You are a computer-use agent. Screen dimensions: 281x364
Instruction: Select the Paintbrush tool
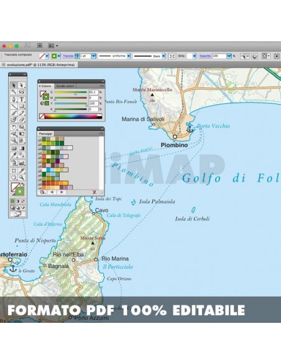click(x=14, y=113)
